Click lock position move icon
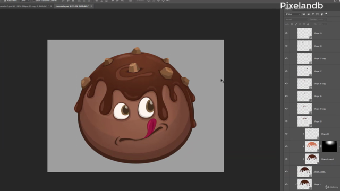This screenshot has height=191, width=340. coord(300,24)
